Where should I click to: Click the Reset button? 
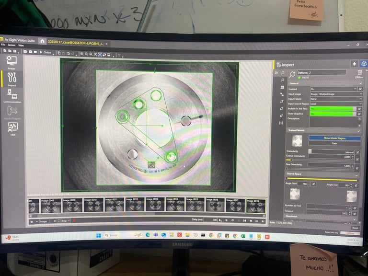pos(355,228)
